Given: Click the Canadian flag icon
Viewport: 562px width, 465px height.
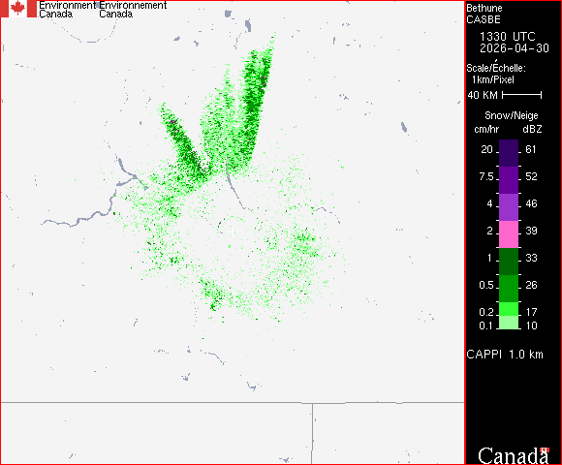Looking at the screenshot, I should tap(18, 9).
